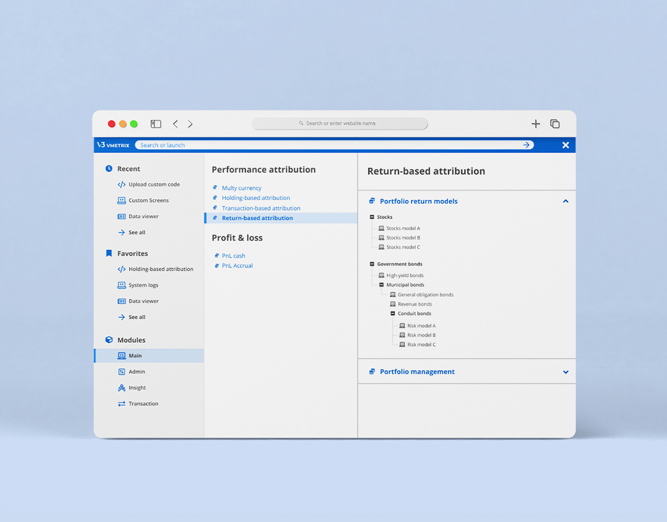Click the browser back arrow
Viewport: 667px width, 522px height.
click(176, 124)
